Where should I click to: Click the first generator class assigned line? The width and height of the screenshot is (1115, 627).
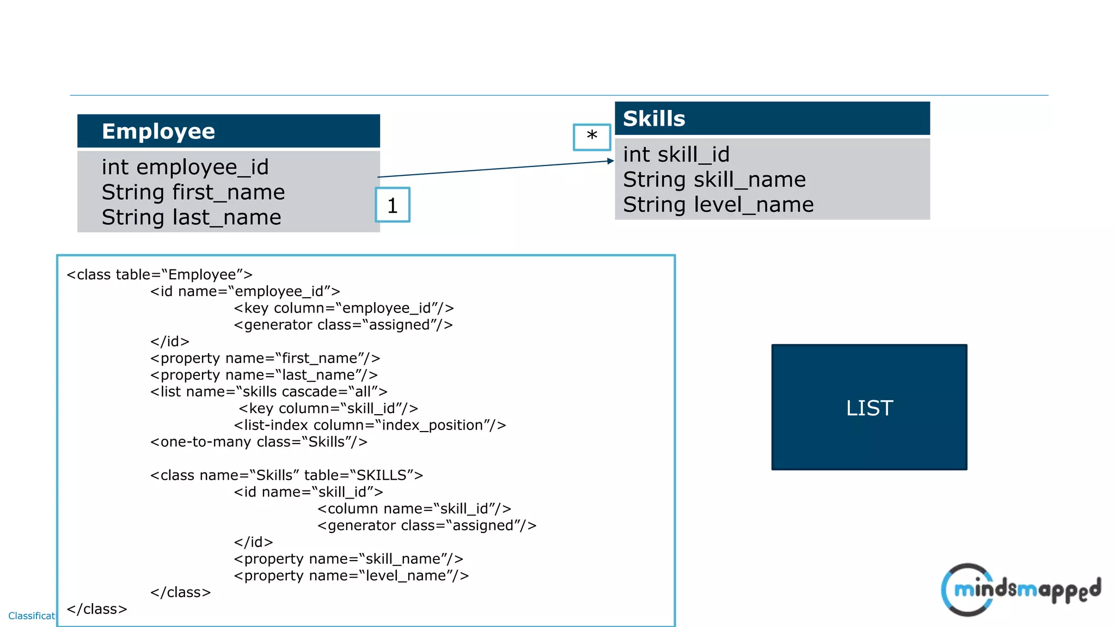tap(344, 325)
